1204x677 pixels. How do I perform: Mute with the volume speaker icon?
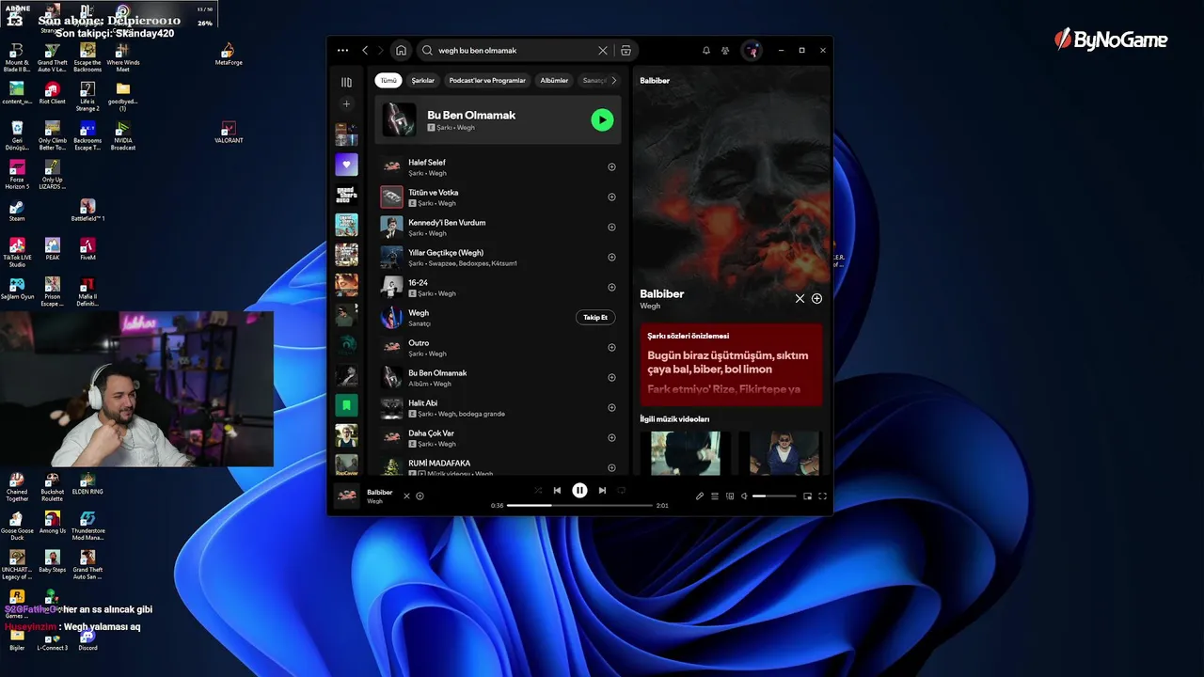pos(744,496)
